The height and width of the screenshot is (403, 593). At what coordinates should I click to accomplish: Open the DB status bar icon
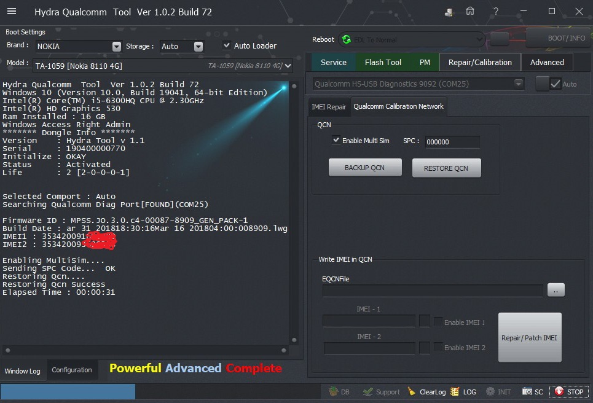[333, 392]
